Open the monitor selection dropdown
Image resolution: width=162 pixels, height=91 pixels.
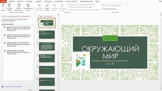point(119,5)
